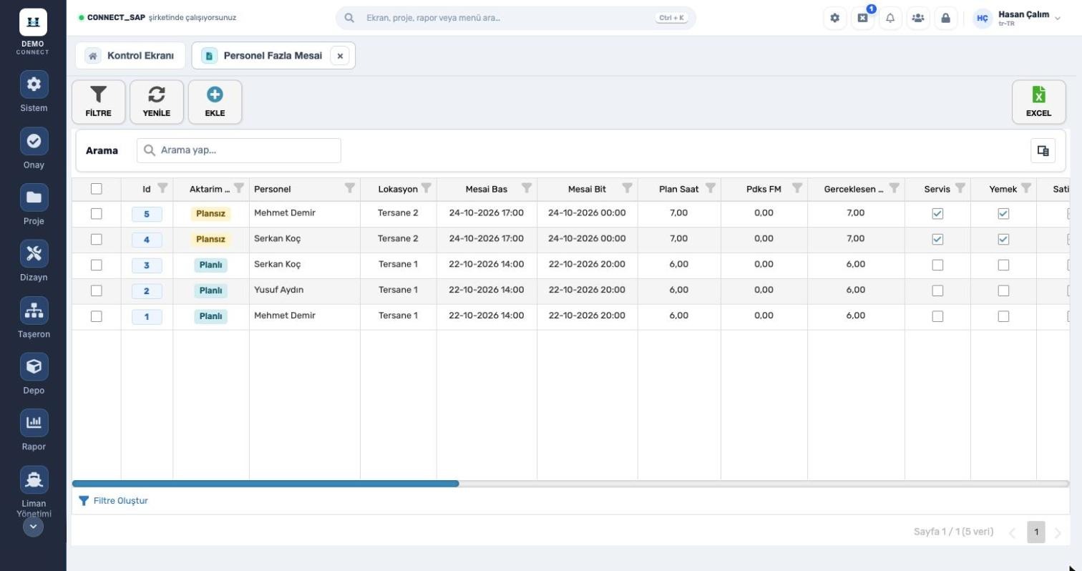The width and height of the screenshot is (1082, 571).
Task: Focus the Arama yap search field
Action: [239, 150]
